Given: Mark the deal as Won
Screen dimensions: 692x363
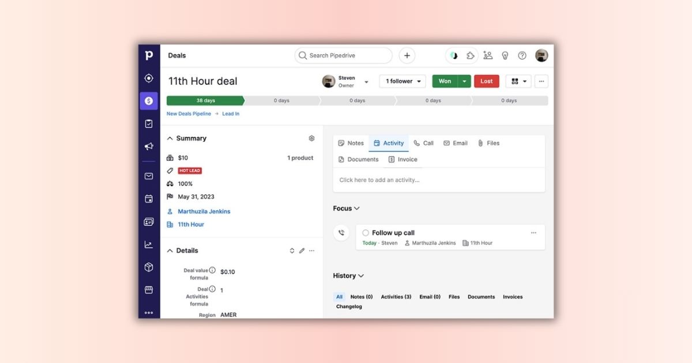Looking at the screenshot, I should click(x=445, y=81).
